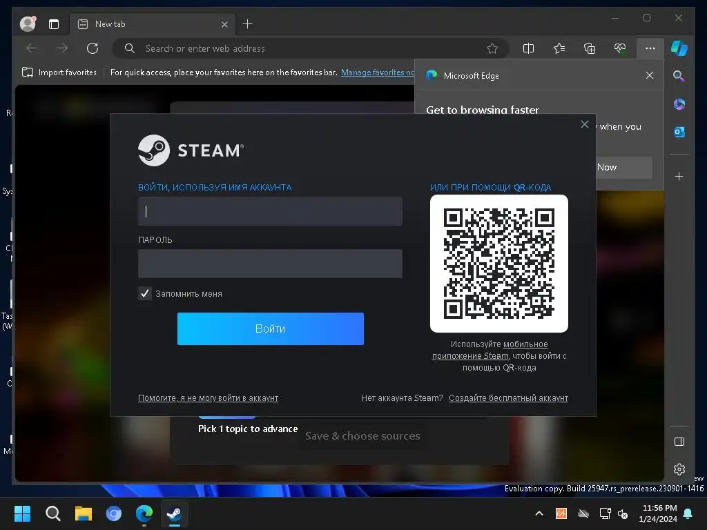
Task: Open Windows taskbar search
Action: [x=52, y=513]
